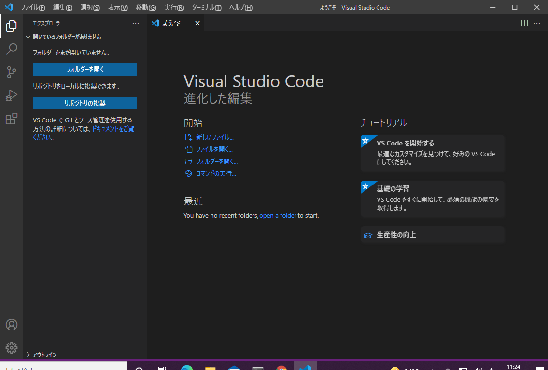548x370 pixels.
Task: Close the ようこそ tab
Action: point(197,23)
